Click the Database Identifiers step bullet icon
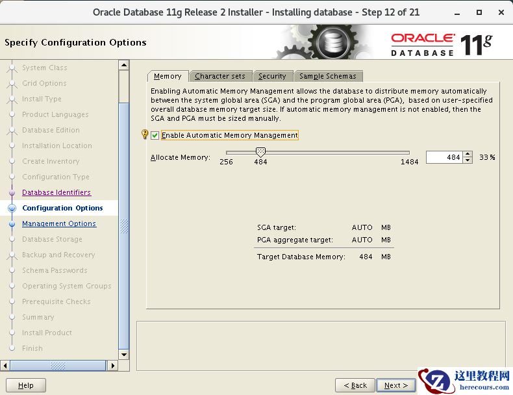 pyautogui.click(x=12, y=193)
